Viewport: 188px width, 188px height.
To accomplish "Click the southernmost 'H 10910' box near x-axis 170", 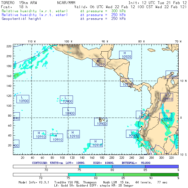I will point(96,143).
